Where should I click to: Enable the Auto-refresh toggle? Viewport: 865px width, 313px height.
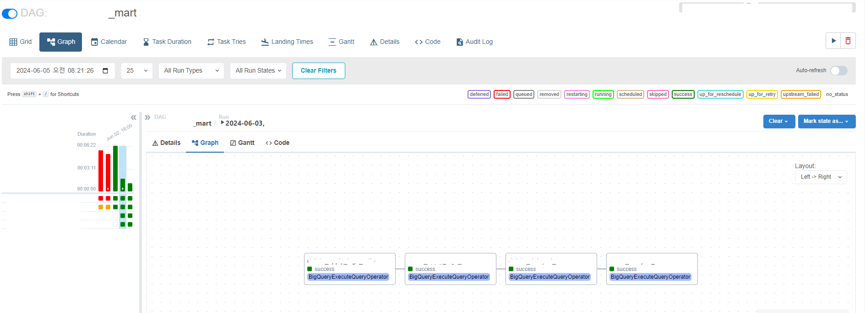(x=838, y=70)
